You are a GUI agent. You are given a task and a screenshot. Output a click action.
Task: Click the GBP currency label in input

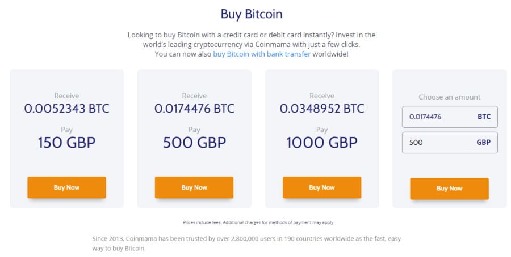[484, 142]
